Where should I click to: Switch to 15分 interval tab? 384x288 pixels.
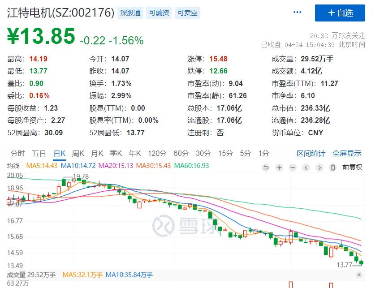[x=225, y=154]
